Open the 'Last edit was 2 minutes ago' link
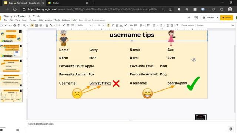Screen dimensions: 237x133 (92, 20)
